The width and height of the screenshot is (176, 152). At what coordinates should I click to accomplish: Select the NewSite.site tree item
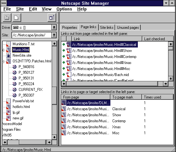[x=22, y=55]
